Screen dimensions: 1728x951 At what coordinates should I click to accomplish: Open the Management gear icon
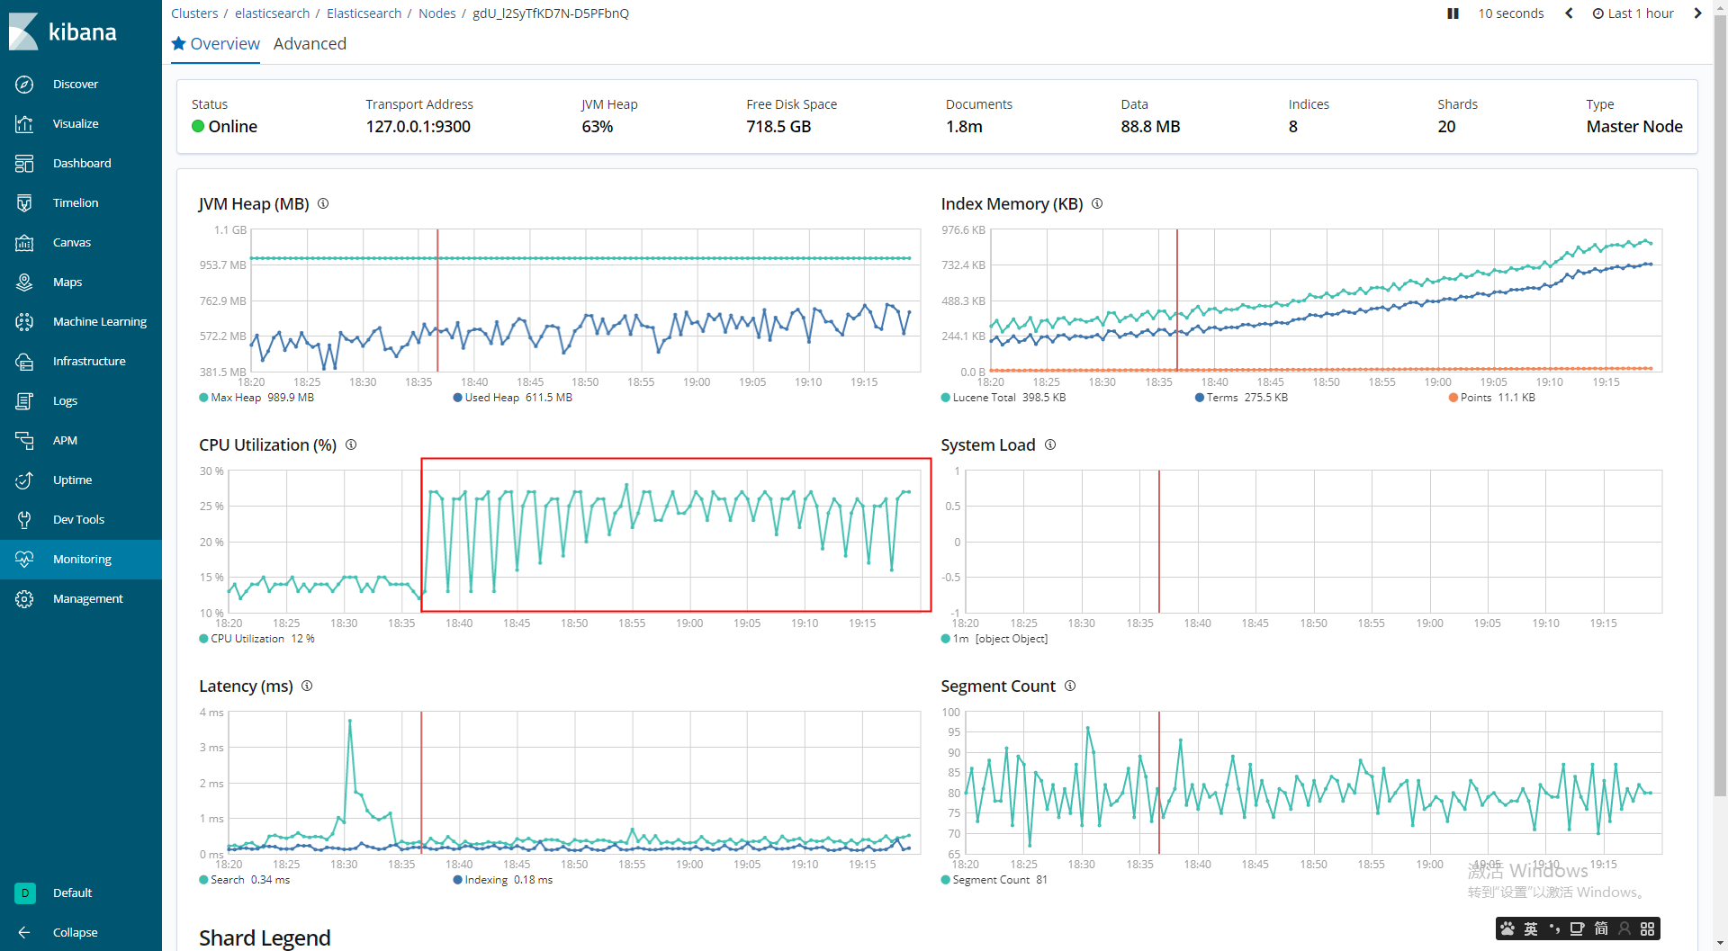[x=24, y=598]
